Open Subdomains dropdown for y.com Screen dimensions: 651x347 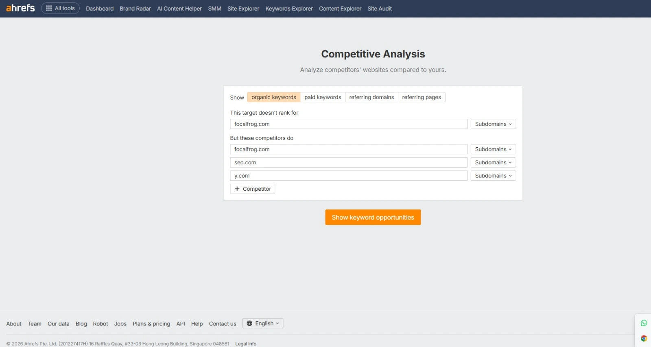coord(493,176)
